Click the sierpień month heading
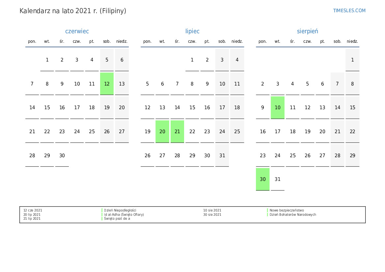Image resolution: width=385 pixels, height=272 pixels. coord(307,31)
